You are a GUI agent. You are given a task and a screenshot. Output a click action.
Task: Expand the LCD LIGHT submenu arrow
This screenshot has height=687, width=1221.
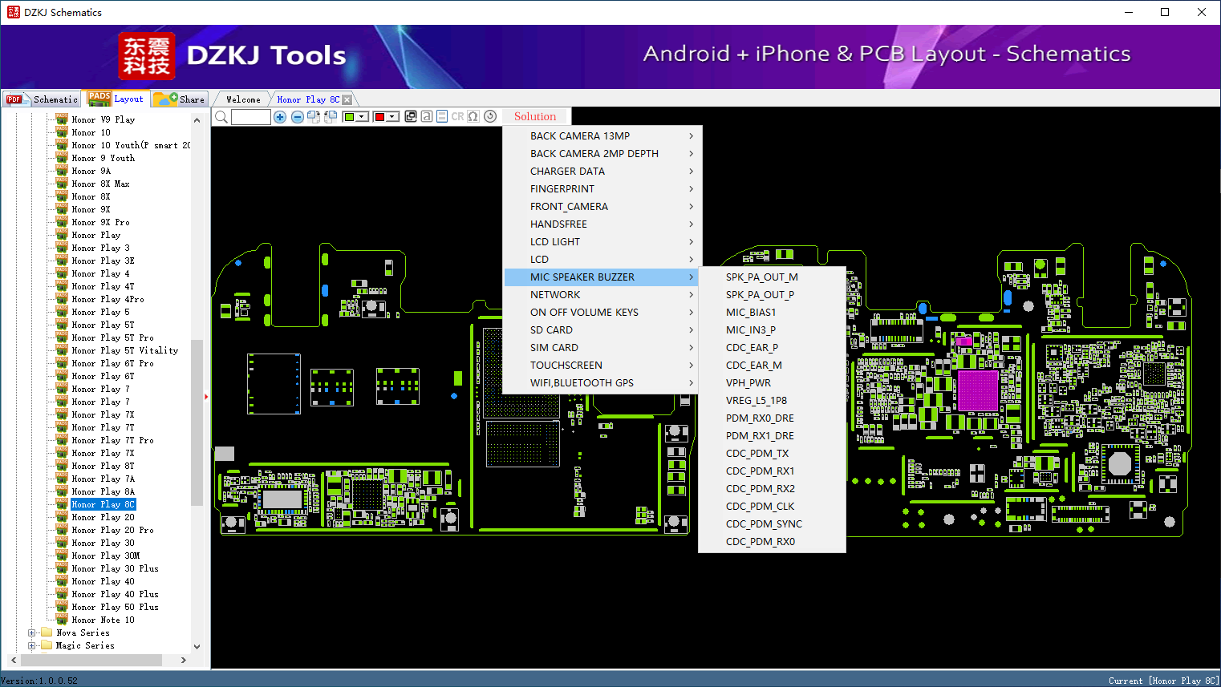(x=691, y=241)
